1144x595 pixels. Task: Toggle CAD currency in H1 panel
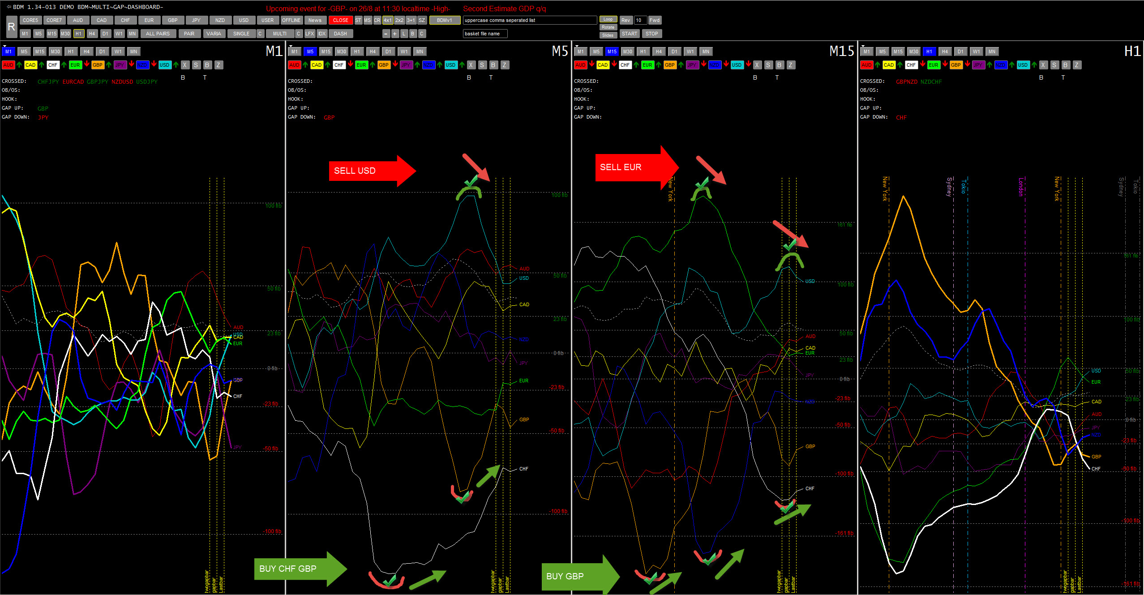coord(889,65)
